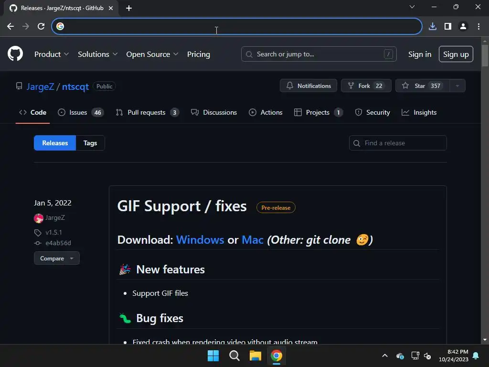
Task: Switch to the Code tab
Action: point(33,112)
